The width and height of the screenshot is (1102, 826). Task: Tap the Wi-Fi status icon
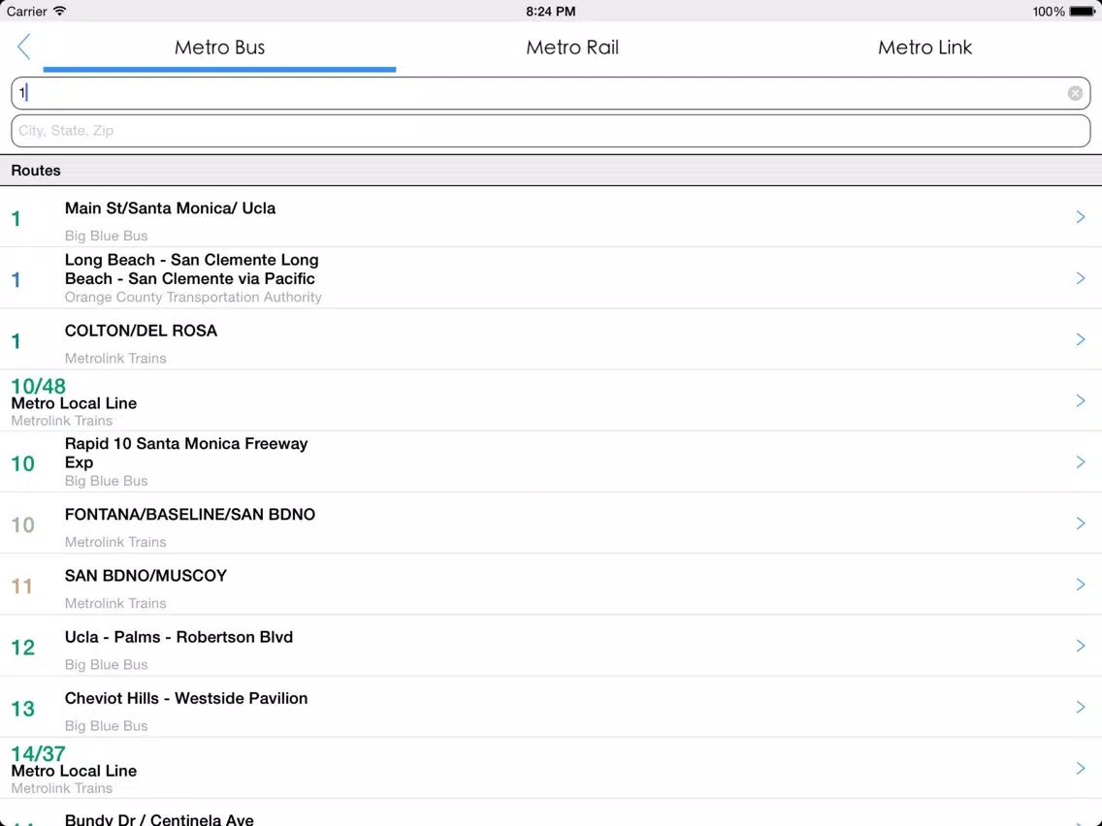pyautogui.click(x=60, y=11)
